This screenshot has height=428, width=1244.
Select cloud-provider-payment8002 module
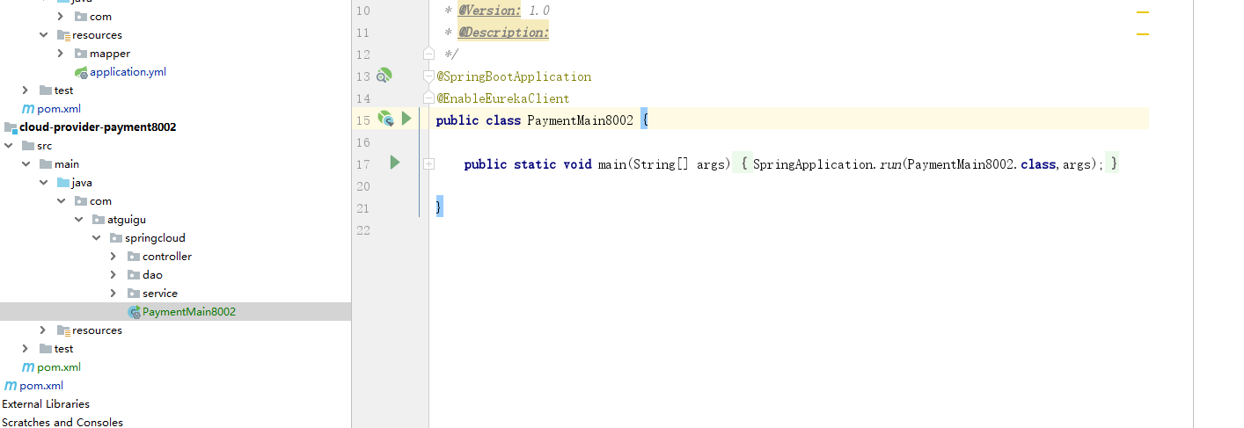(x=98, y=127)
